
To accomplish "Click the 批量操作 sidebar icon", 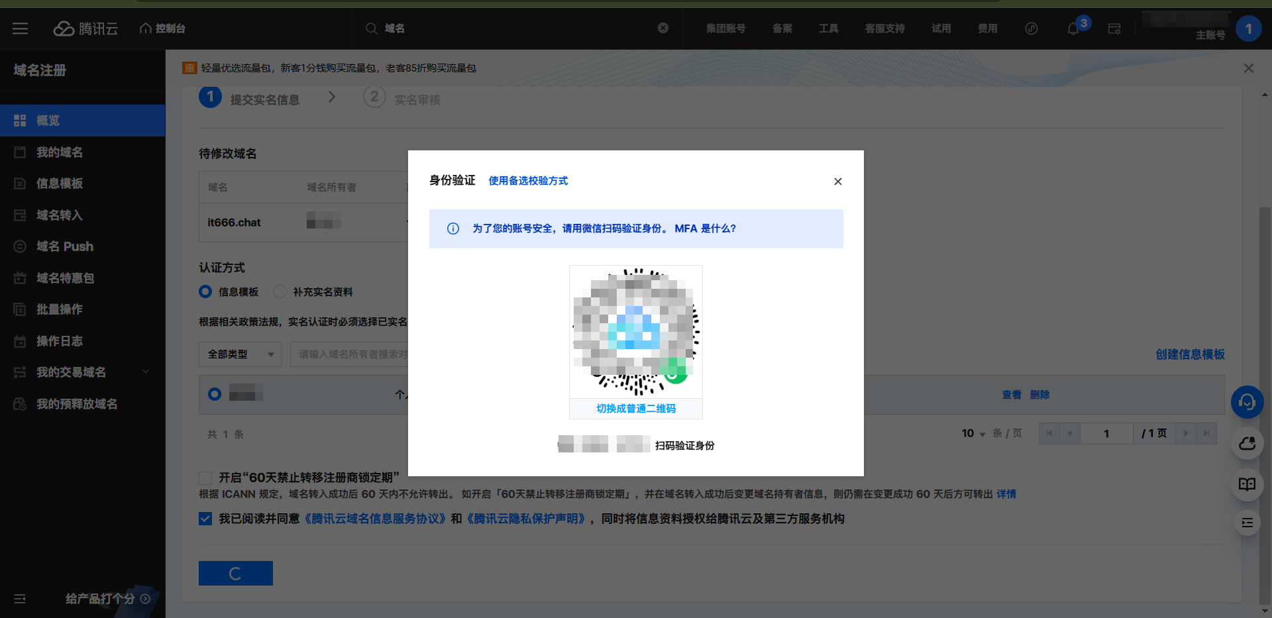I will 20,309.
